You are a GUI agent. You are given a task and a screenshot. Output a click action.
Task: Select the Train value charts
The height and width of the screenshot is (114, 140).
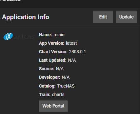coord(58,94)
